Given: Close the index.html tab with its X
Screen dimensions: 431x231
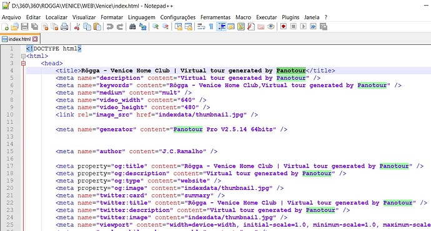Looking at the screenshot, I should coord(35,39).
